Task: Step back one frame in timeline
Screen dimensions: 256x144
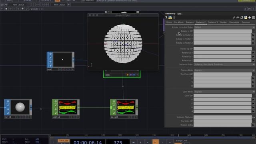Action: [148, 142]
